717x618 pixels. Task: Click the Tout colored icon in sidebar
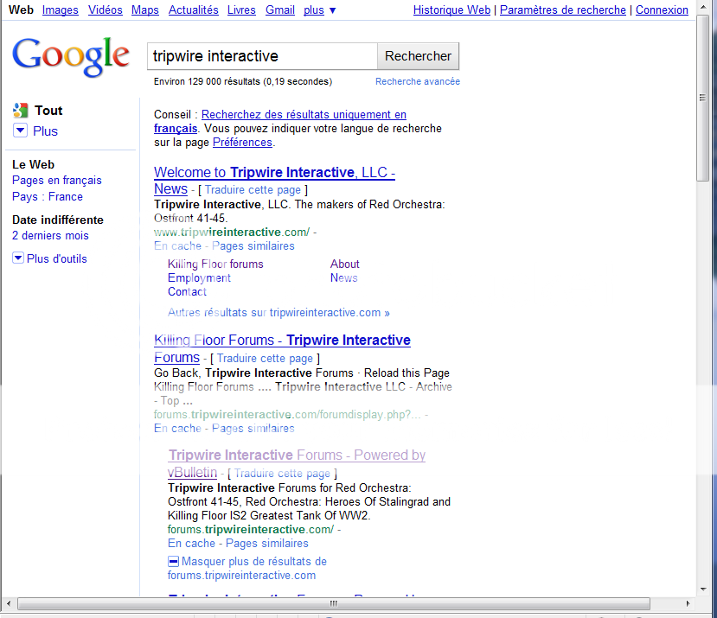[x=21, y=111]
